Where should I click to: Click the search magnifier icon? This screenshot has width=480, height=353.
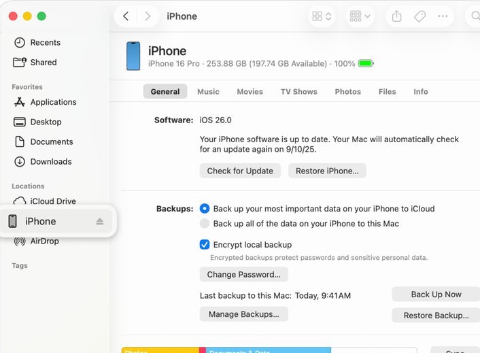point(475,16)
